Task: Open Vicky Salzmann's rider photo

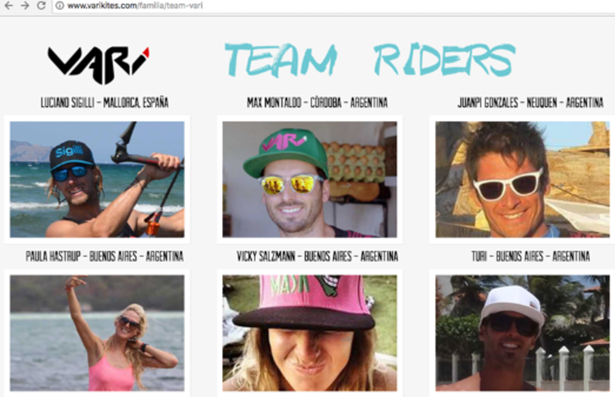Action: (310, 333)
